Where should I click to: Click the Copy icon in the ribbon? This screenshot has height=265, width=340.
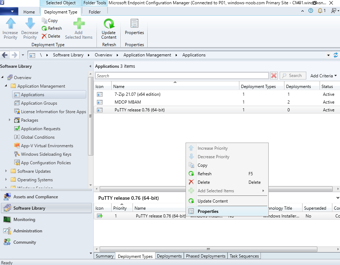coord(44,21)
